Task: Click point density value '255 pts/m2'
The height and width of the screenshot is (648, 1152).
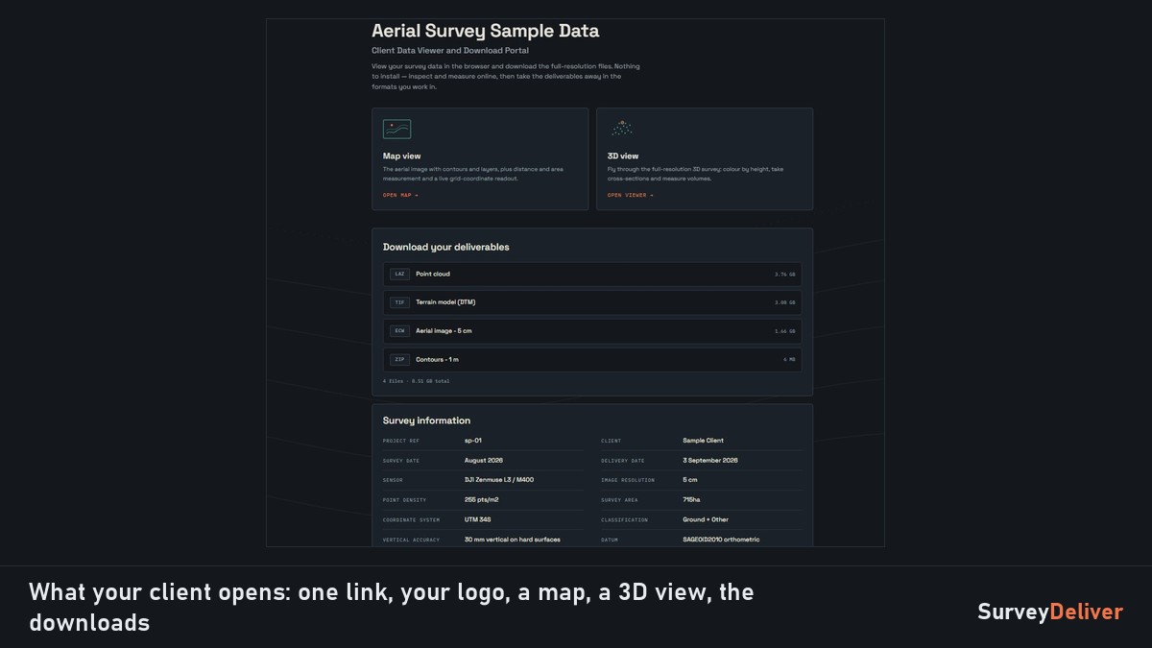Action: tap(482, 500)
